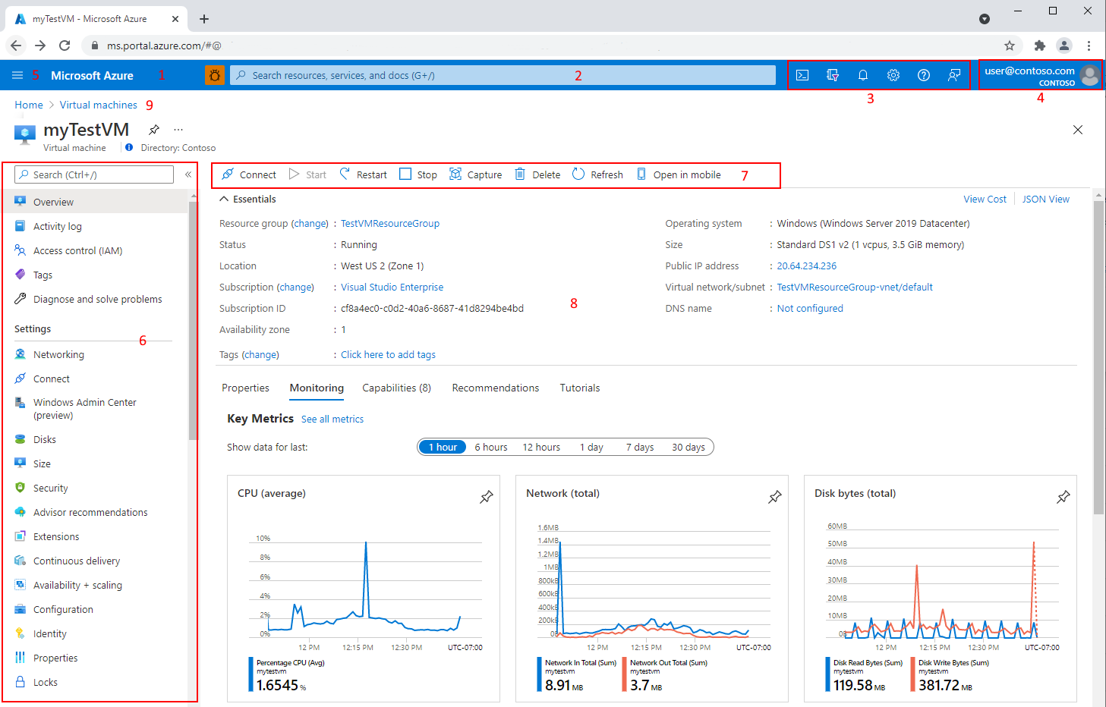Viewport: 1106px width, 707px height.
Task: Pin the CPU average chart
Action: click(x=486, y=497)
